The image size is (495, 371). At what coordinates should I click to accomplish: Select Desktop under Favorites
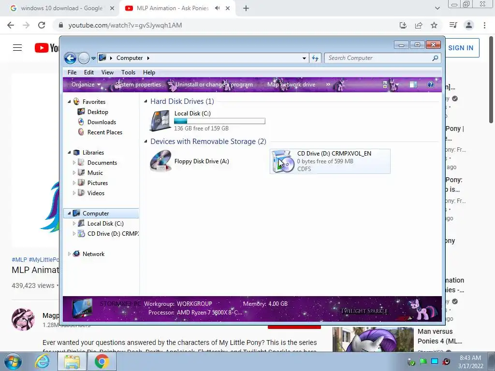pyautogui.click(x=98, y=112)
